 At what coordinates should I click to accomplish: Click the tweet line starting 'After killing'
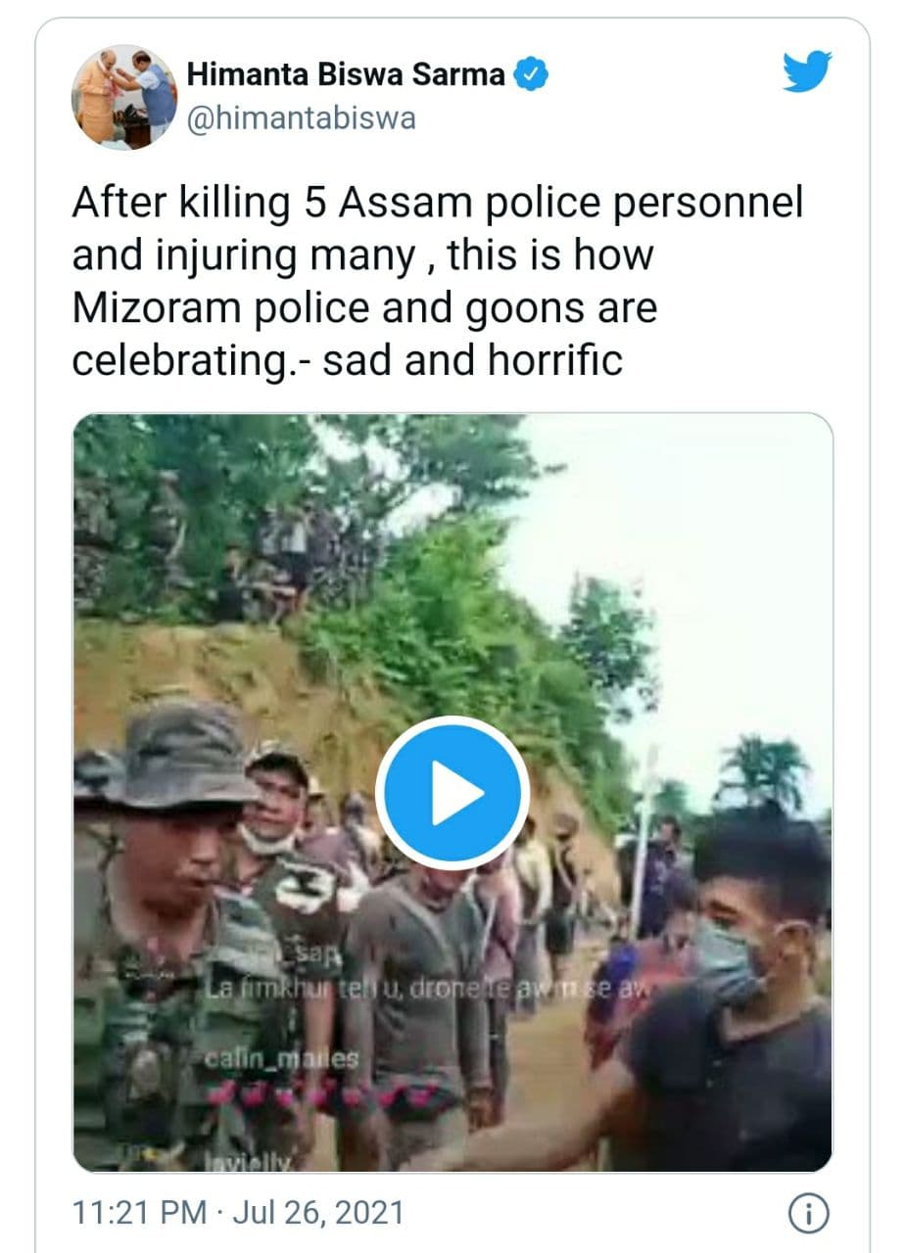click(437, 203)
